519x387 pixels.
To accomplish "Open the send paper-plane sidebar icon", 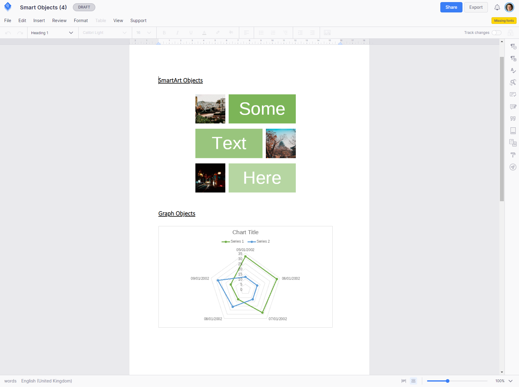I will 513,167.
